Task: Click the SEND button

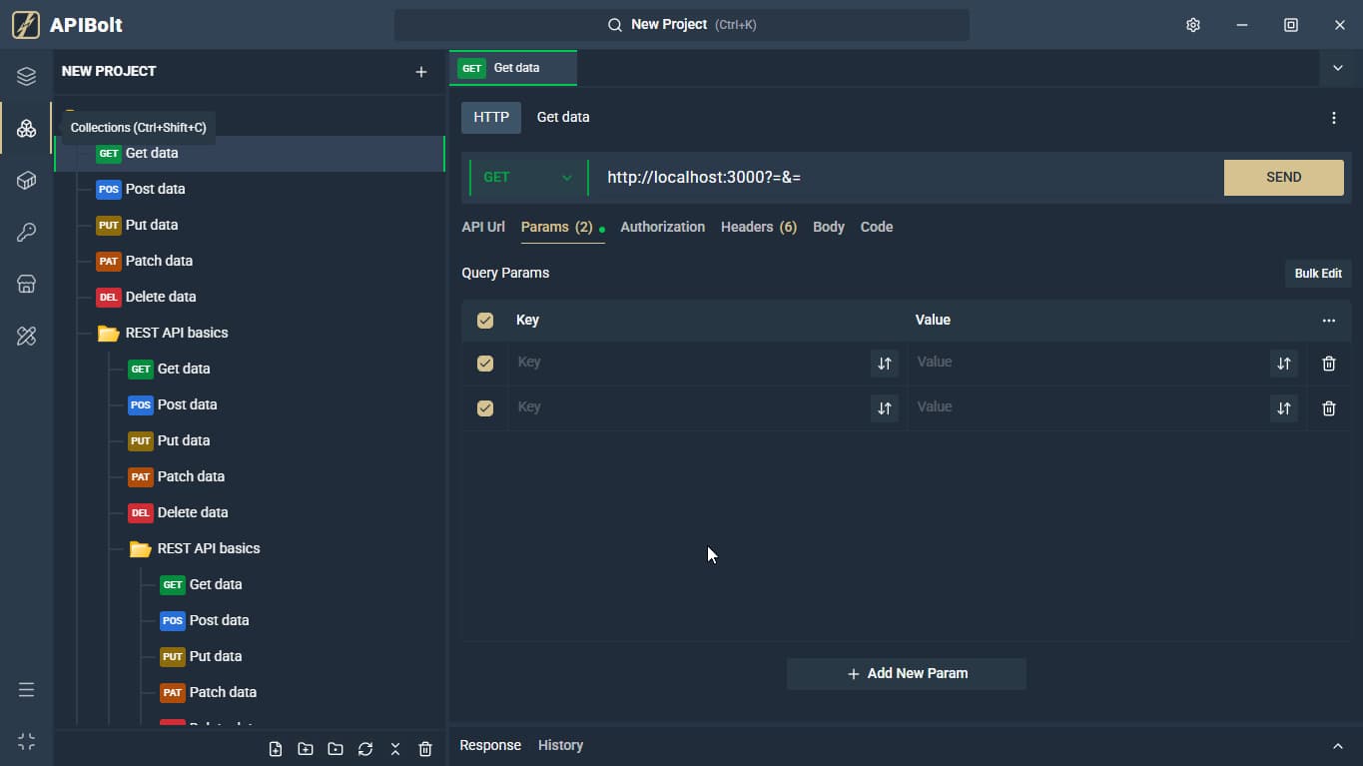Action: (x=1284, y=178)
